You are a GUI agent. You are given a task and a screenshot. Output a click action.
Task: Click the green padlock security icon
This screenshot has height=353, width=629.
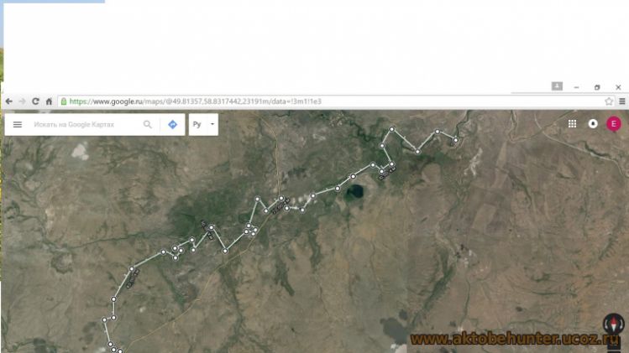coord(63,101)
